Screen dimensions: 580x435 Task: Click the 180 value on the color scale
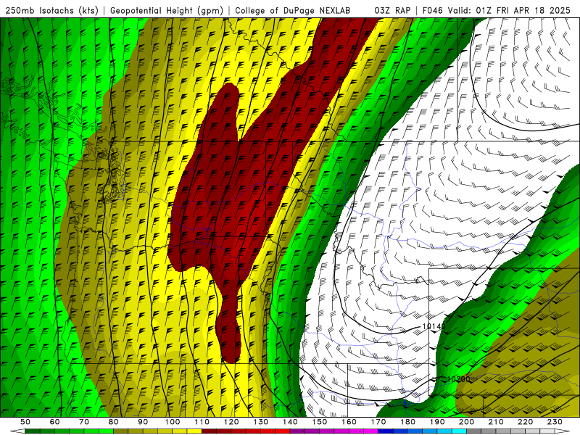tap(408, 422)
